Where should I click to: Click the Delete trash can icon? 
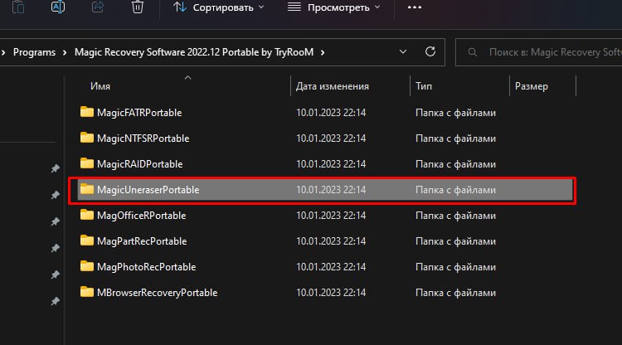[137, 7]
